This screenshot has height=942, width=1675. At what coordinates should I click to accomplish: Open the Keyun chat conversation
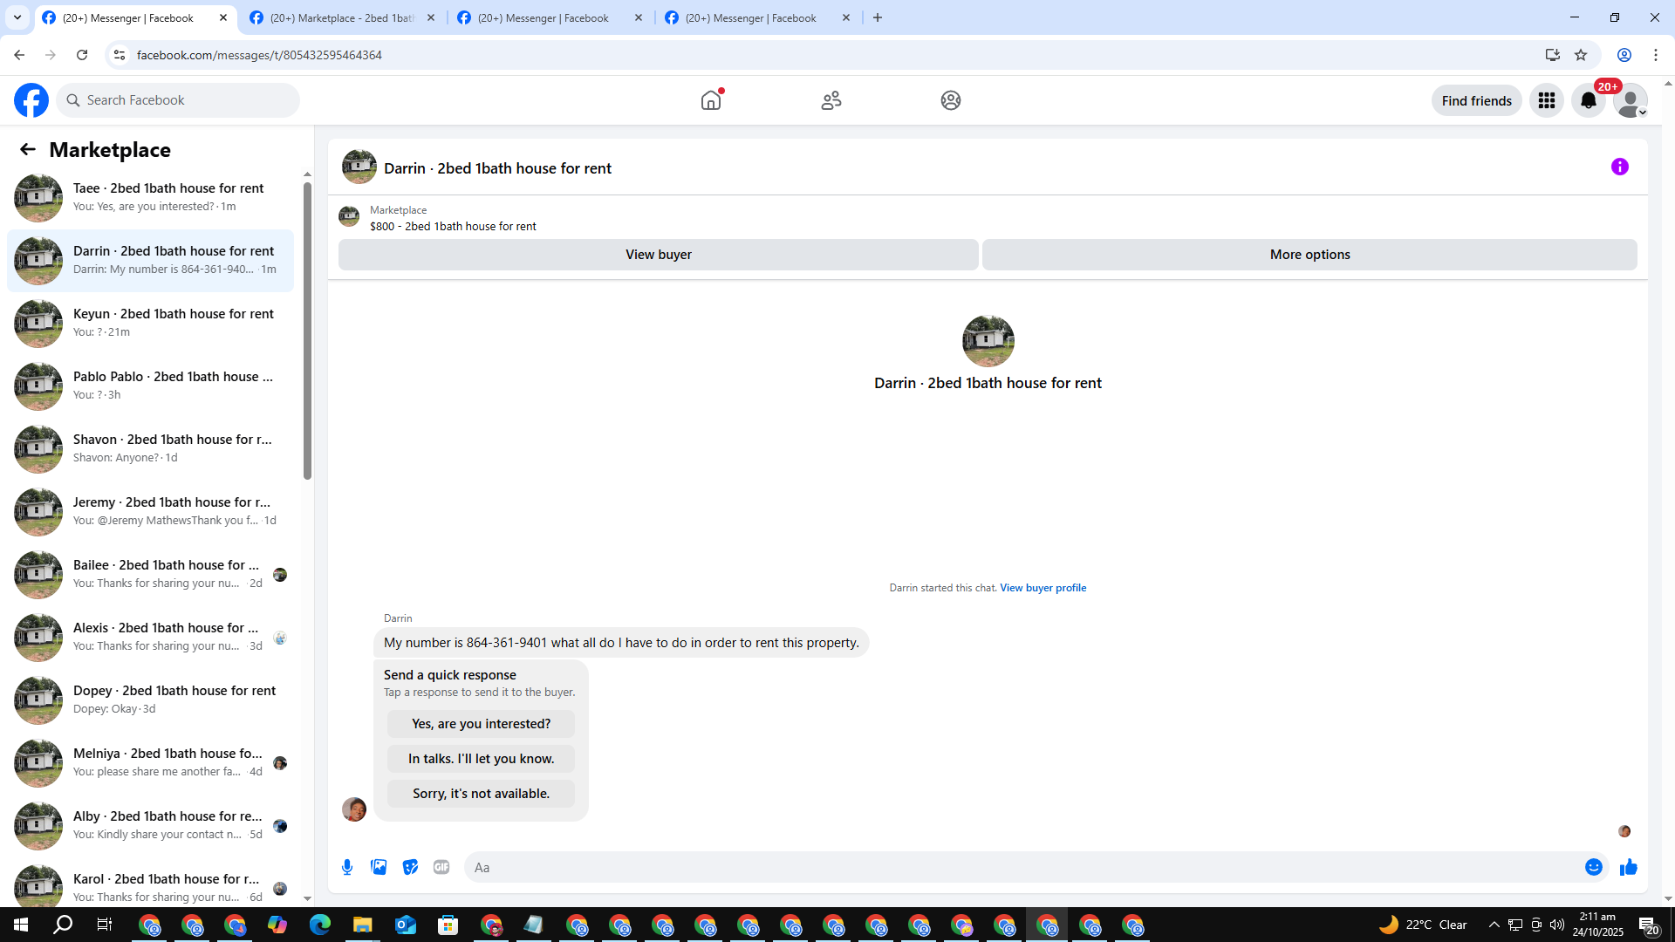coord(150,323)
